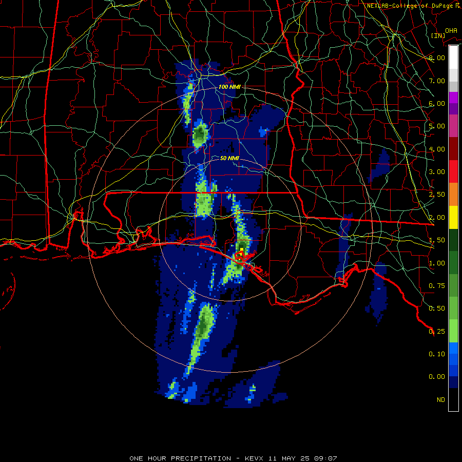Pick the light blue swatch above the 0.10 label
The image size is (462, 462).
(x=453, y=348)
